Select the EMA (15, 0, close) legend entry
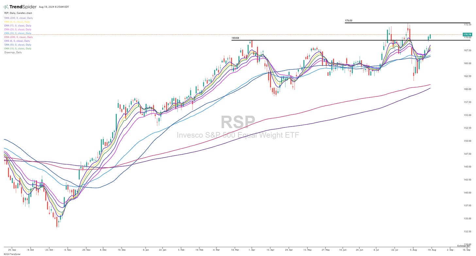Image resolution: width=476 pixels, height=256 pixels. coord(18,26)
